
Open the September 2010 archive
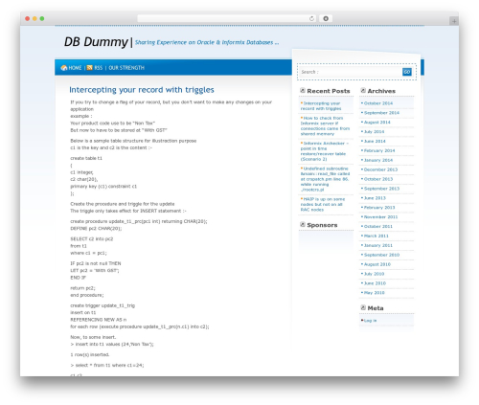[381, 255]
